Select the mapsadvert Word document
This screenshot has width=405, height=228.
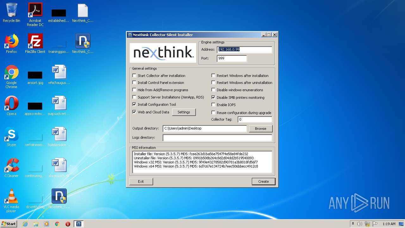[59, 106]
